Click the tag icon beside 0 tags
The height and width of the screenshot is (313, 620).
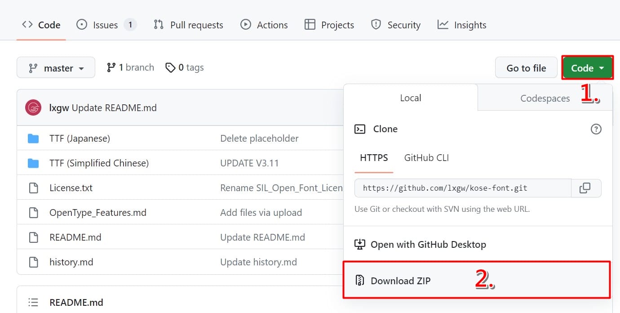(170, 68)
